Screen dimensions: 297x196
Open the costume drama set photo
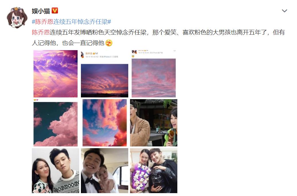click(x=154, y=123)
